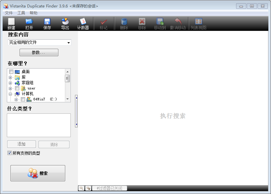This screenshot has width=271, height=194.
Task: Save session using 保存 toolbar icon
Action: click(47, 24)
